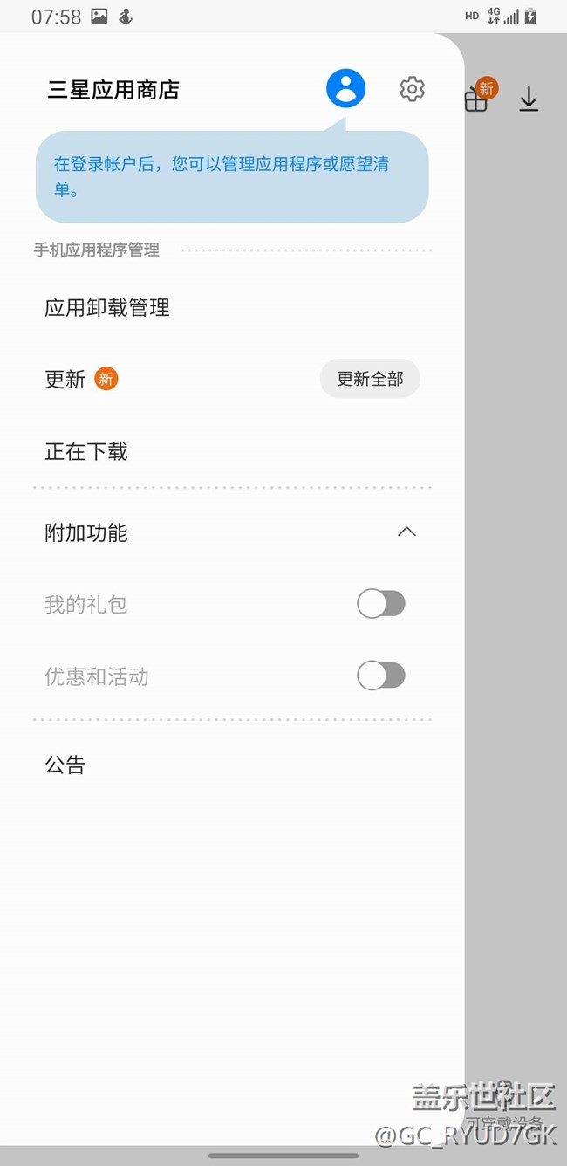Tap the battery icon in status bar
Screen dimensions: 567x1166
tap(530, 16)
